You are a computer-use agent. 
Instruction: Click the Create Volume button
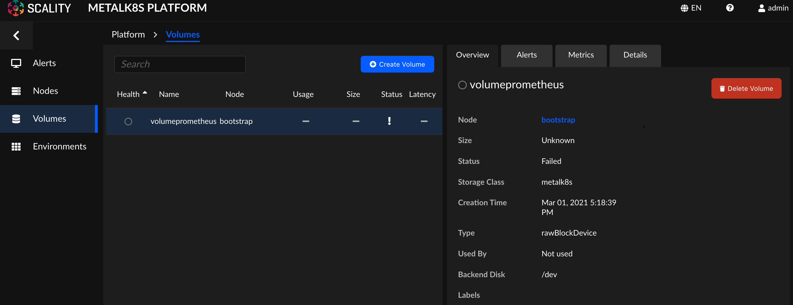397,64
